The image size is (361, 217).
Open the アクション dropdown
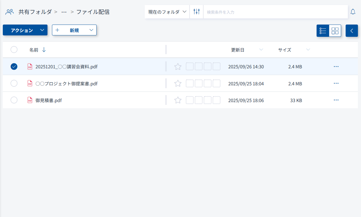25,30
